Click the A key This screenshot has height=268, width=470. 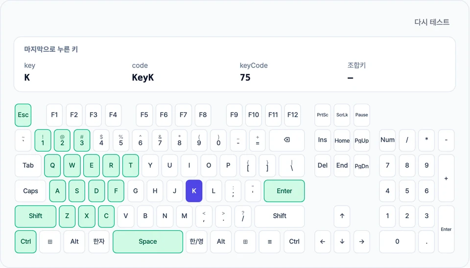pyautogui.click(x=57, y=191)
